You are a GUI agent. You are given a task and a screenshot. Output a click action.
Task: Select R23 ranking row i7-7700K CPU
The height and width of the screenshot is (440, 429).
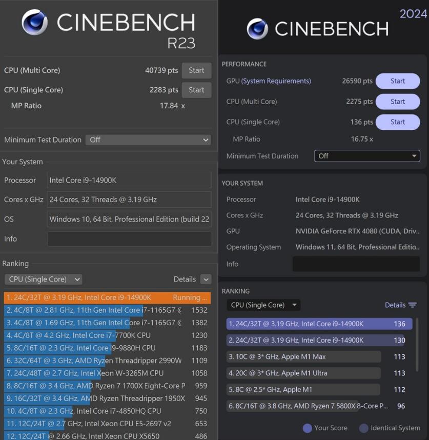(108, 335)
